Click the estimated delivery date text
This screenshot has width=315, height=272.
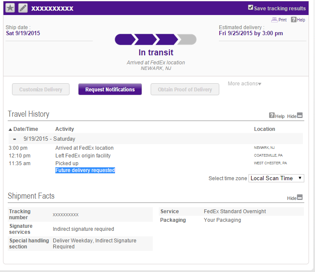coord(251,33)
